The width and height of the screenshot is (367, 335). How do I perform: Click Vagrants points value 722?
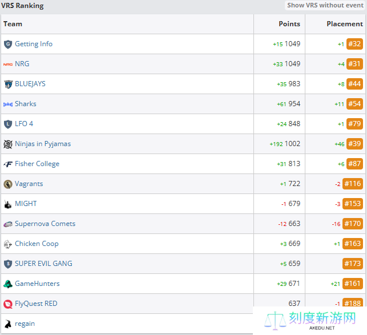pyautogui.click(x=295, y=184)
